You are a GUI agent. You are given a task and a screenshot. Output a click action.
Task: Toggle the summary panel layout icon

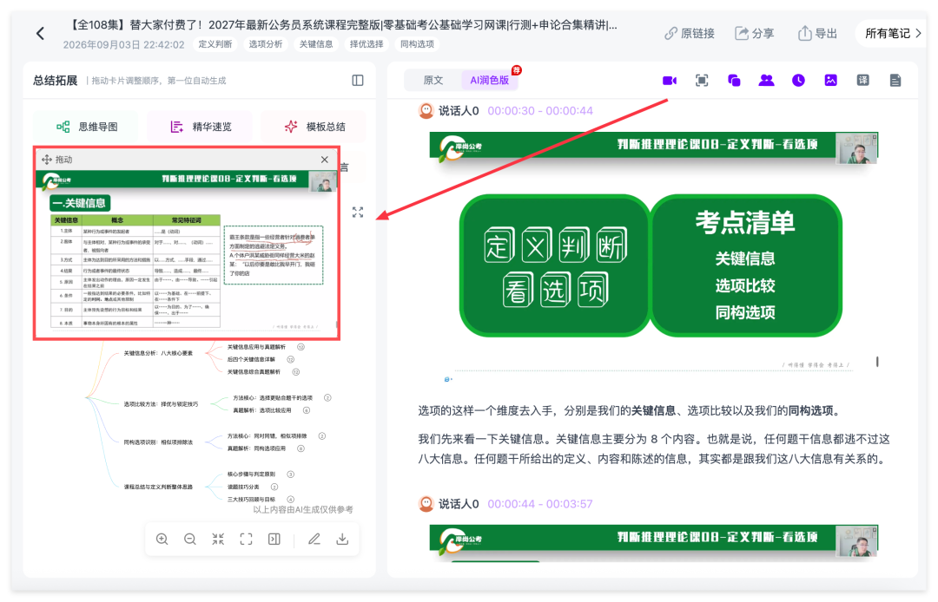tap(358, 81)
